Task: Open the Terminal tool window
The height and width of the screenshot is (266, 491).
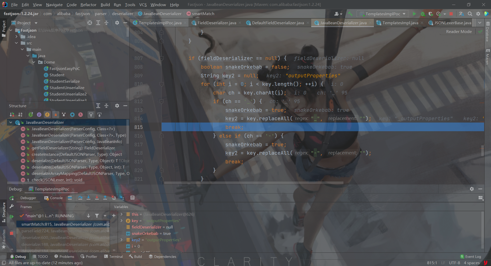Action: pyautogui.click(x=113, y=257)
